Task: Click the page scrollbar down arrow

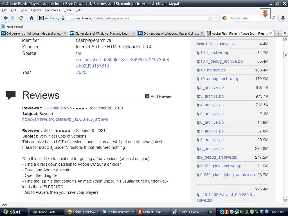Action: click(x=286, y=200)
